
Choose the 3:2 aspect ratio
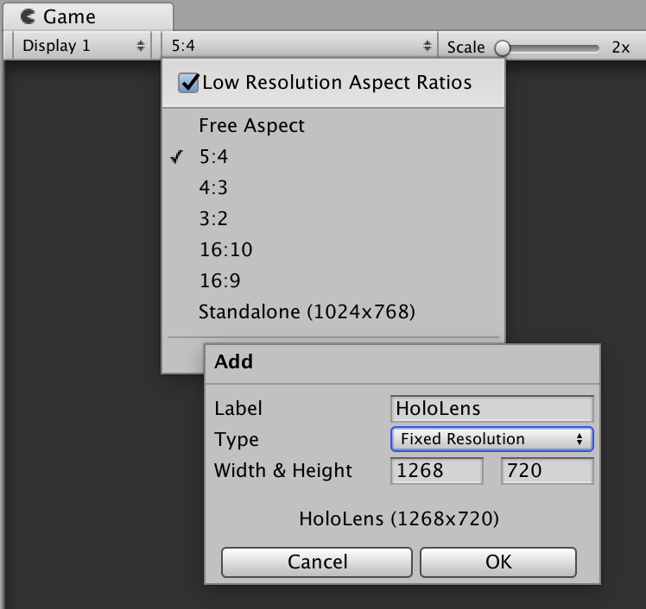point(213,218)
